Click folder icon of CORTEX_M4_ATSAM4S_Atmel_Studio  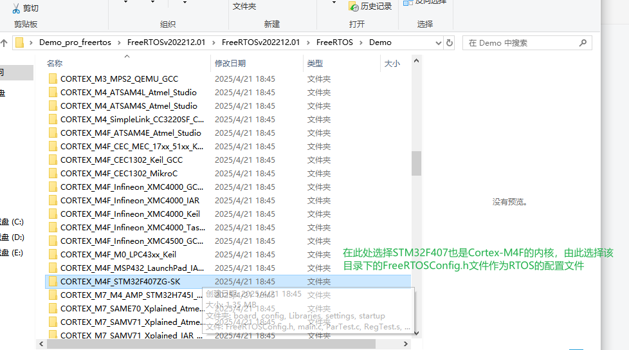point(53,106)
